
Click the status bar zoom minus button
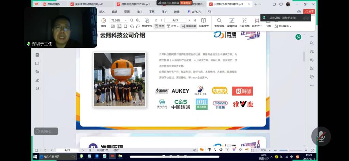275,150
